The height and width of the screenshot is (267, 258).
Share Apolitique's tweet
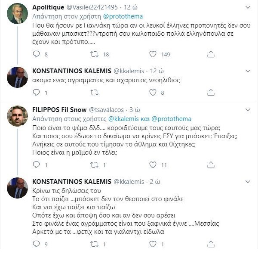point(211,54)
